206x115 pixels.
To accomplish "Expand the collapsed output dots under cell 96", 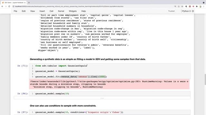I will [102, 98].
